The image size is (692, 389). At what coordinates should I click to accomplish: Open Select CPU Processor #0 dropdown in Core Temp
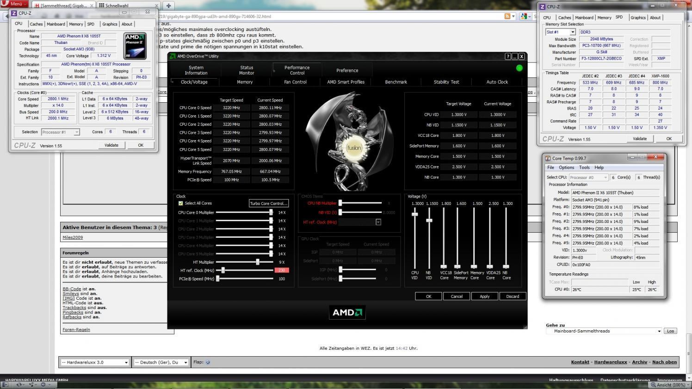pyautogui.click(x=588, y=177)
